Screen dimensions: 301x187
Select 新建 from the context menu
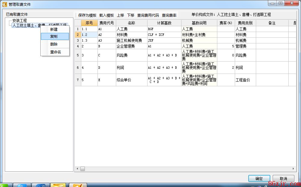(54, 30)
